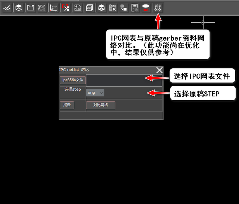239x204 pixels.
Task: Click the red scissors cut icon
Action: (x=66, y=7)
